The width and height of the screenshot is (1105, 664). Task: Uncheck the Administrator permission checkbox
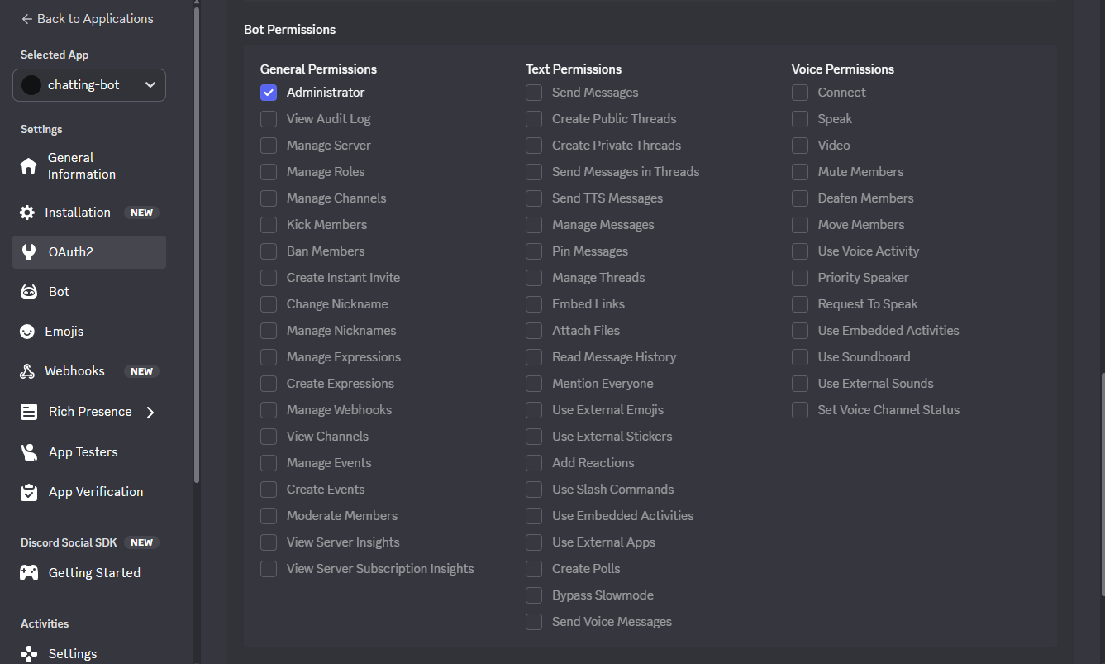(269, 93)
